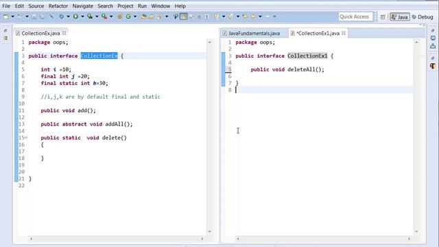
Task: Switch to the Debug perspective
Action: coord(423,17)
